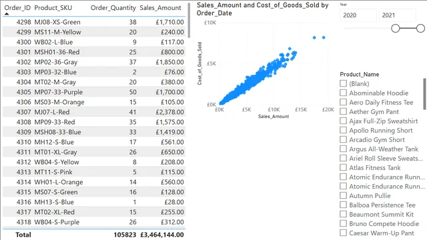The width and height of the screenshot is (427, 240).
Task: Click the Year slicer label
Action: pos(343,5)
